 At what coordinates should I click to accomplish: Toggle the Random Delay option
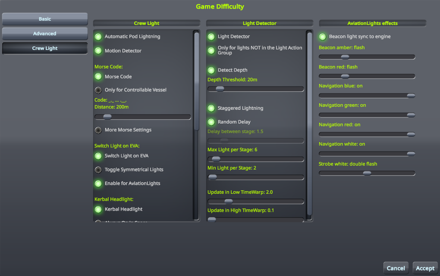tap(211, 122)
